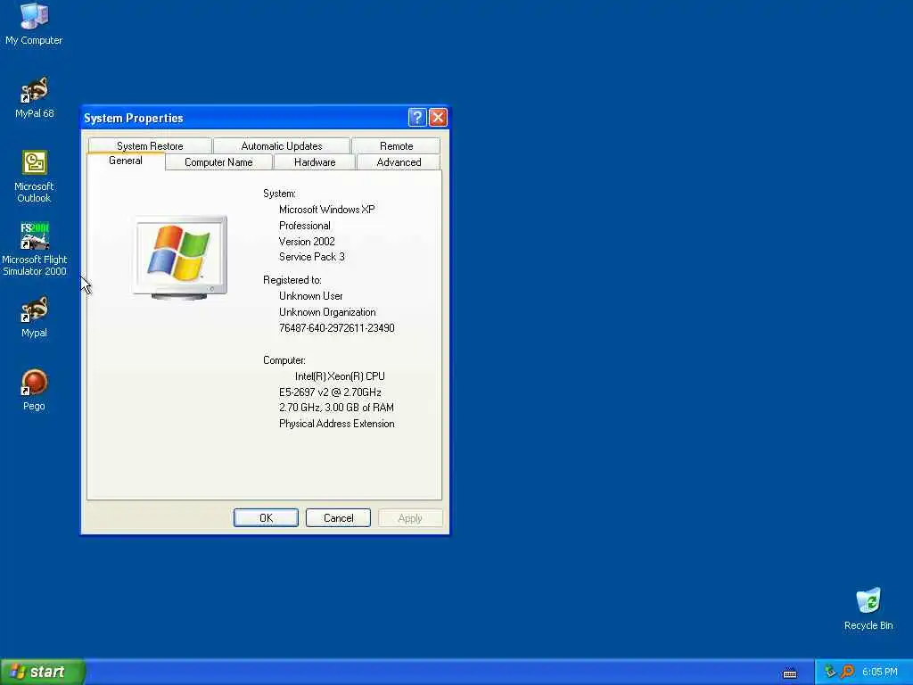Switch to the Remote tab

pos(396,145)
